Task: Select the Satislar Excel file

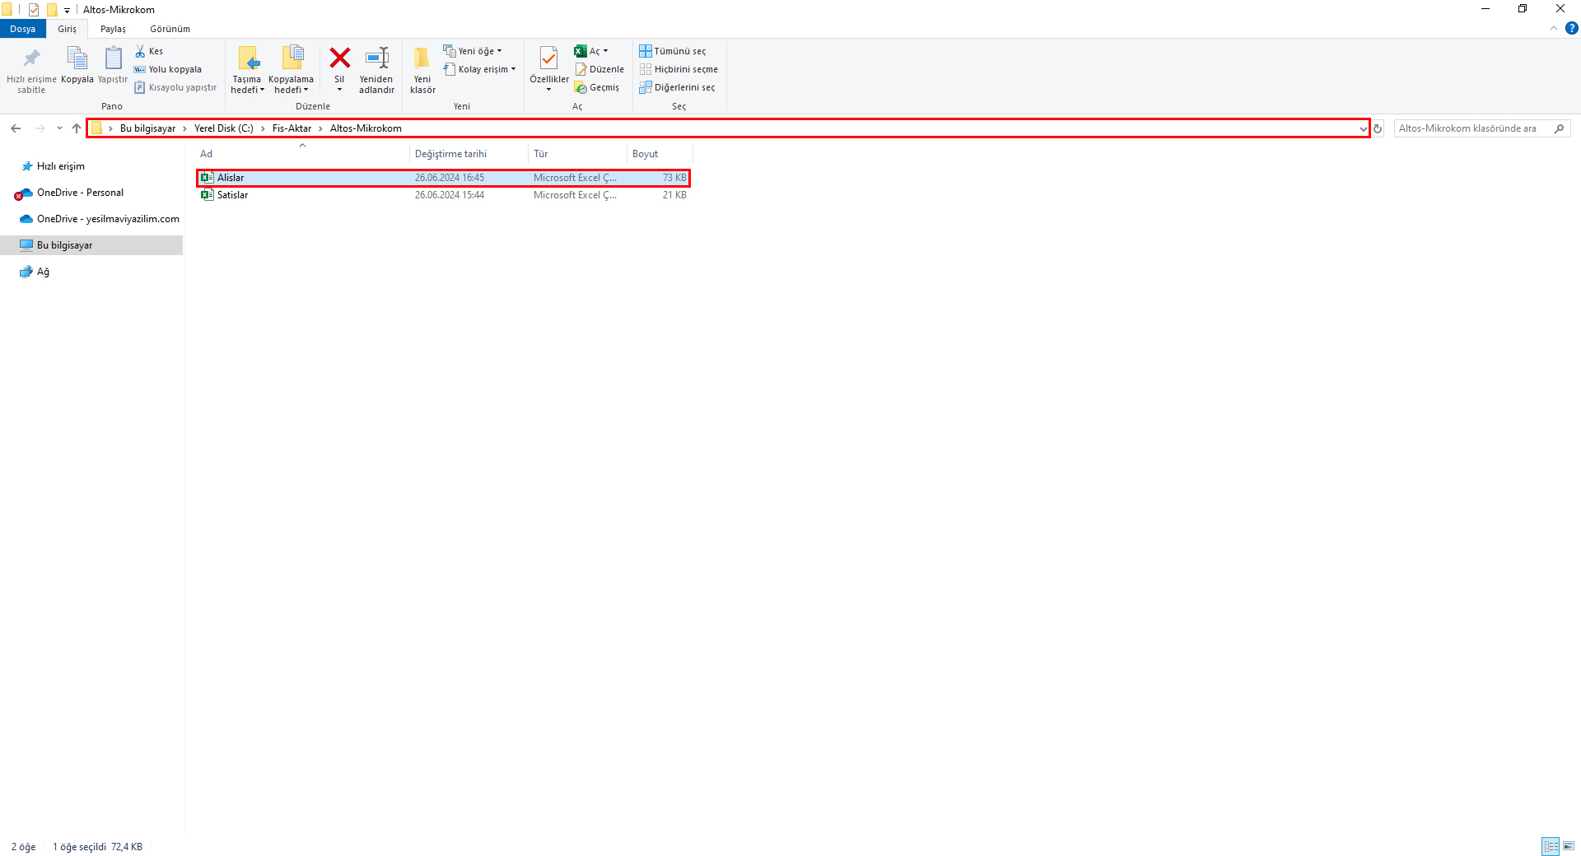Action: (x=233, y=195)
